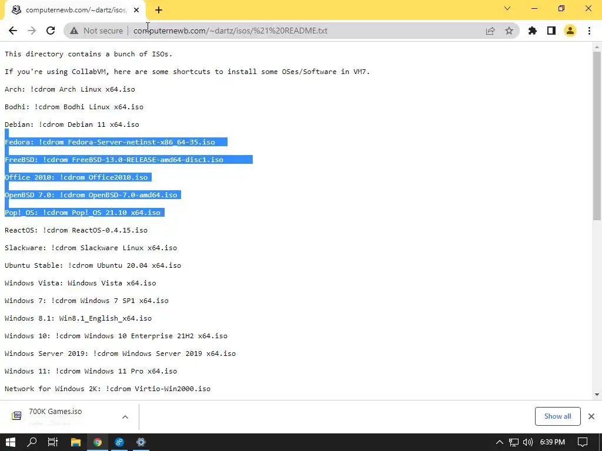Open the profile avatar menu
Screen dimensions: 602x451
(570, 31)
